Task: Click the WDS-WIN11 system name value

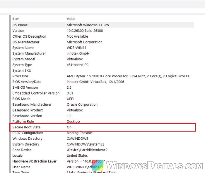Action: [76, 48]
